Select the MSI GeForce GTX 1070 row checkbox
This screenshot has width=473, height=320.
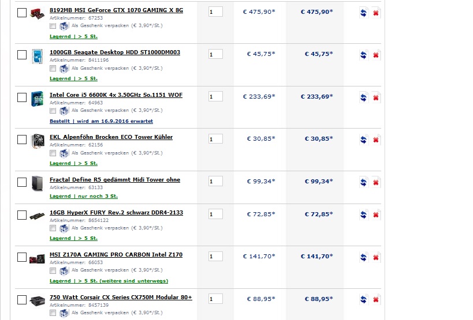click(22, 13)
